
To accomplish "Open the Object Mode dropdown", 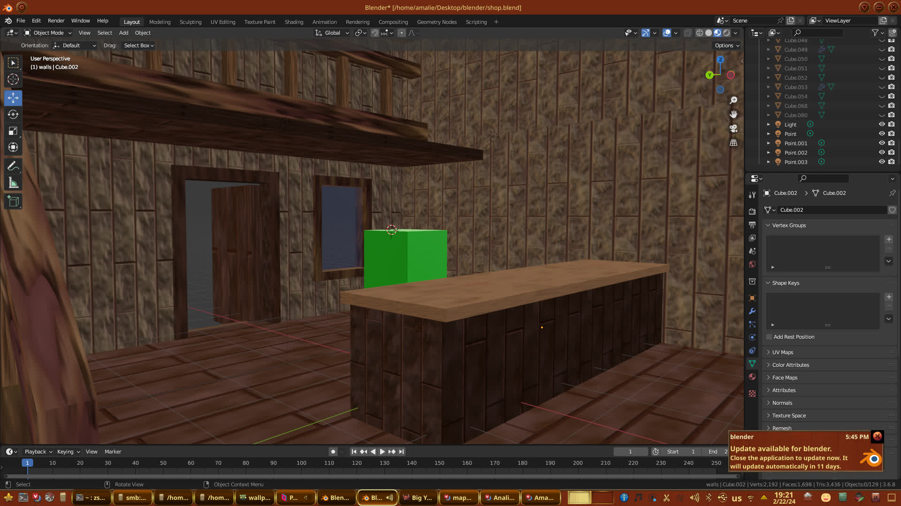I will (48, 33).
